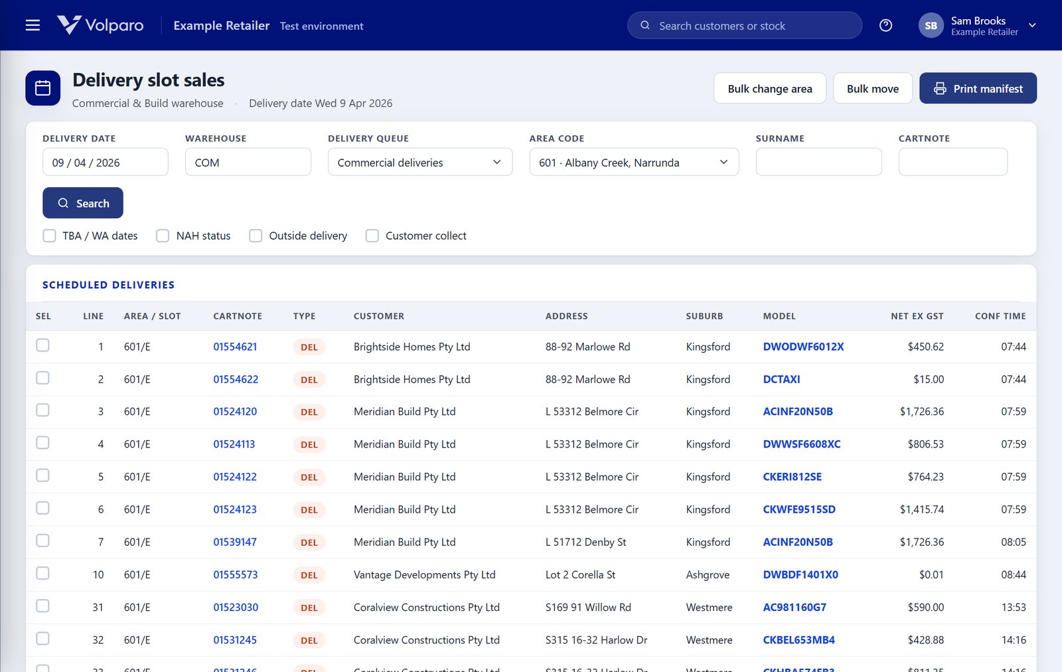
Task: Enable the TBA / WA dates checkbox
Action: pos(49,236)
